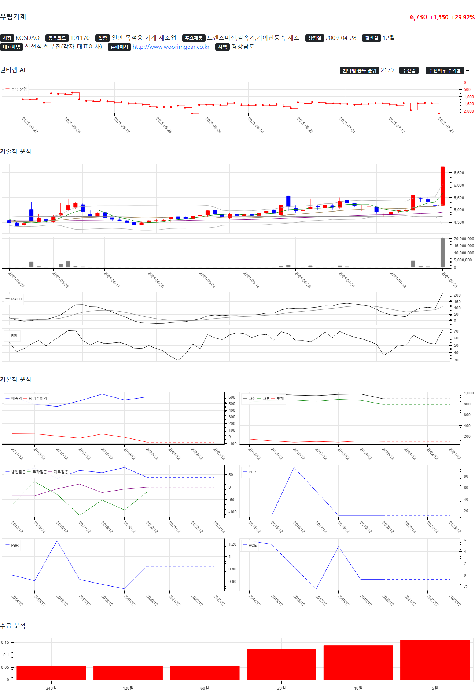The image size is (475, 694).
Task: Click the tall red candlestick for 2021-07-21
Action: point(442,186)
